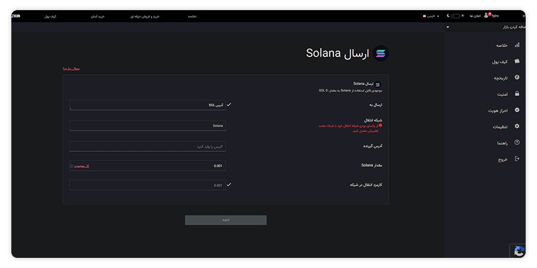Click the ادامه continue button

pyautogui.click(x=226, y=220)
